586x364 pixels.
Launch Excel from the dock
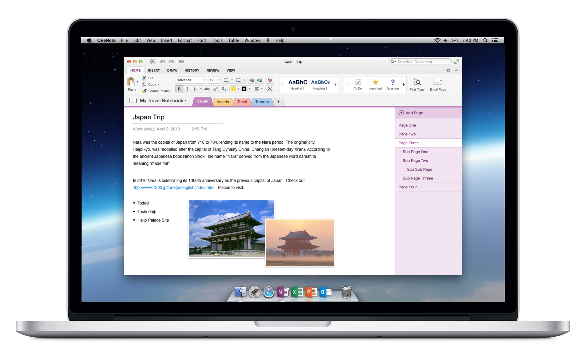coord(297,292)
